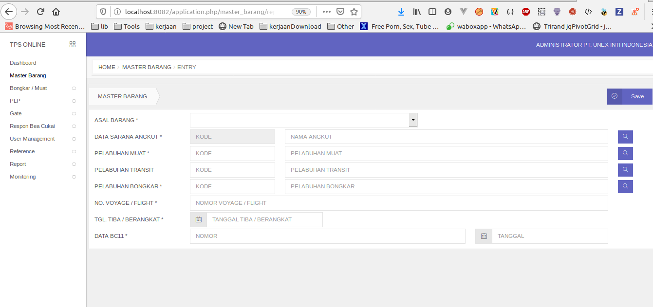Click the blue Z extension icon
This screenshot has height=307, width=653.
[619, 12]
